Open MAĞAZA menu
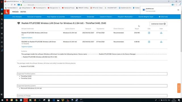The width and height of the screenshot is (182, 102). [15, 12]
